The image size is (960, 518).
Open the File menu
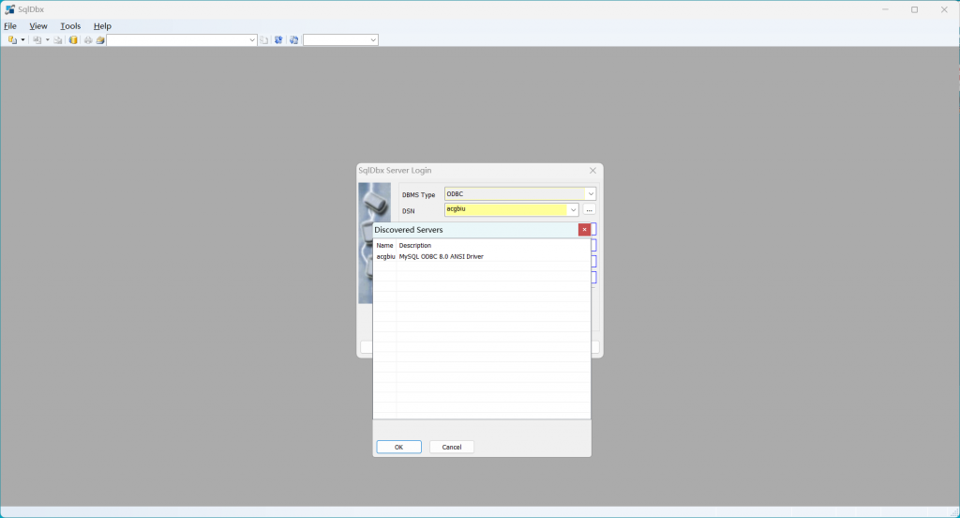click(10, 25)
